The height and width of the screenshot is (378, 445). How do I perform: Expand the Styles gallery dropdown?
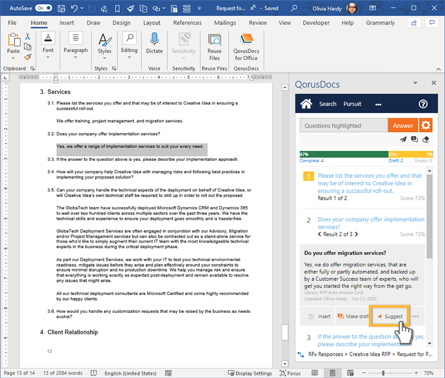(x=105, y=51)
